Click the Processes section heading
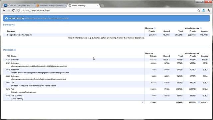The height and width of the screenshot is (120, 213). tap(8, 50)
